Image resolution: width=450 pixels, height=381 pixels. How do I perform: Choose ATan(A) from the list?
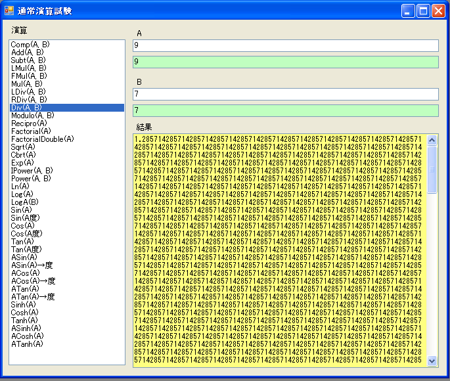[67, 289]
